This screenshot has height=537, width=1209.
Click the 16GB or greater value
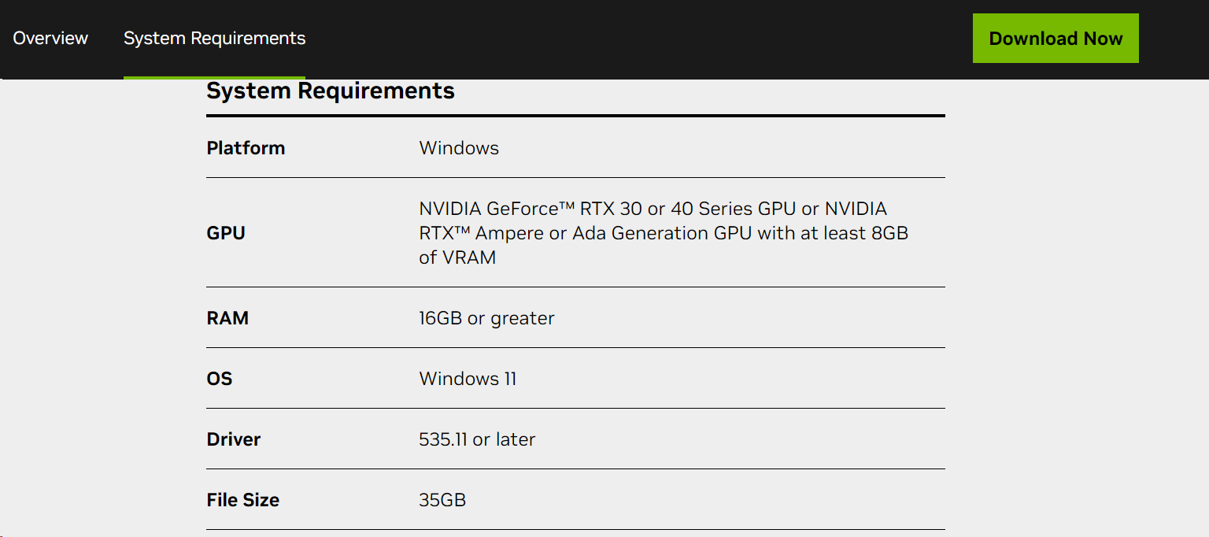click(486, 318)
